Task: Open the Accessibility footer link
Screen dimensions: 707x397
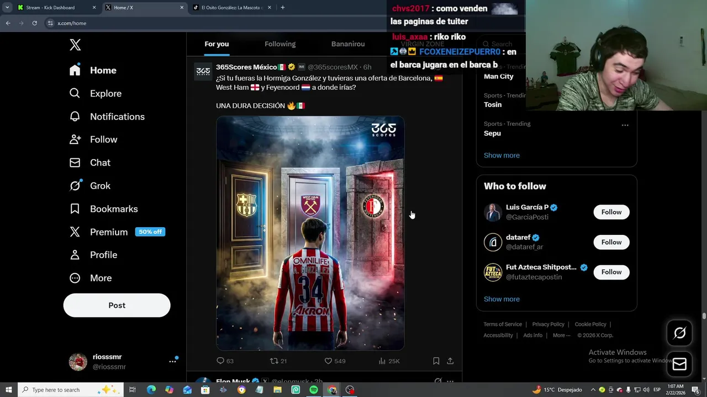Action: (498, 335)
